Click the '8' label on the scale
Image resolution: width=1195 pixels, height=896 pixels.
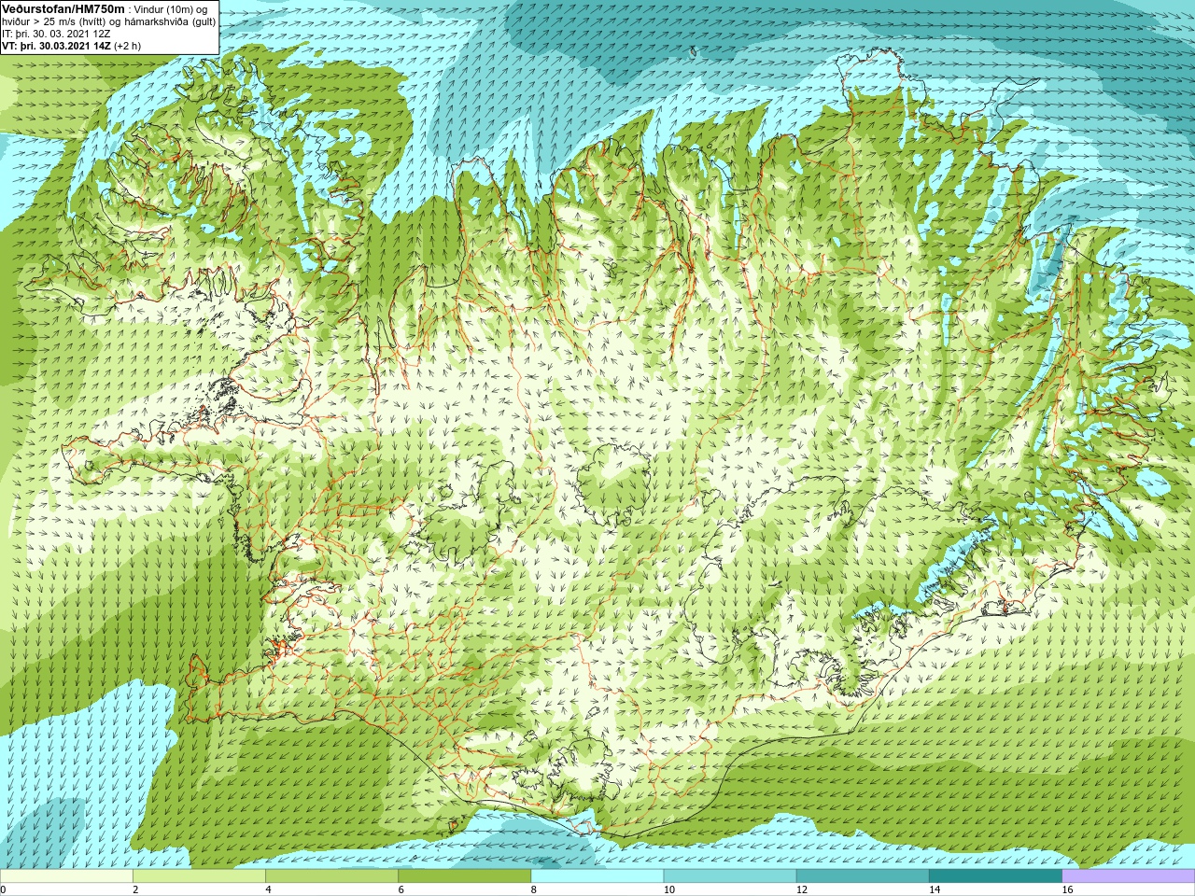coord(533,889)
